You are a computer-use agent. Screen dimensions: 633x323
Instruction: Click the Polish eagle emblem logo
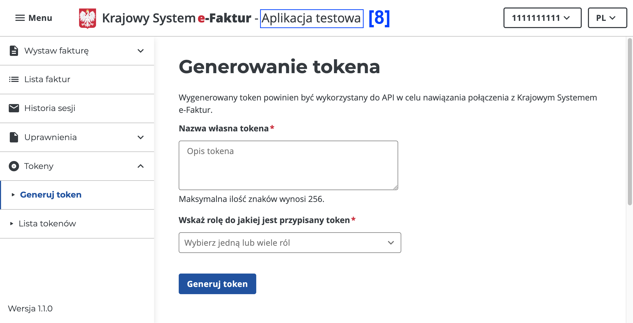coord(87,18)
